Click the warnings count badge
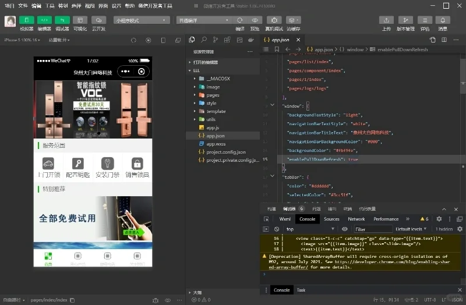Image resolution: width=466 pixels, height=305 pixels. pyautogui.click(x=425, y=219)
